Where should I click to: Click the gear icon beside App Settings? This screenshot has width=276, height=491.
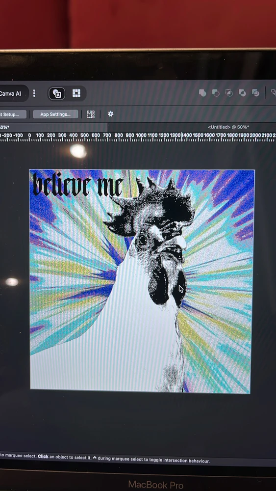tap(111, 114)
